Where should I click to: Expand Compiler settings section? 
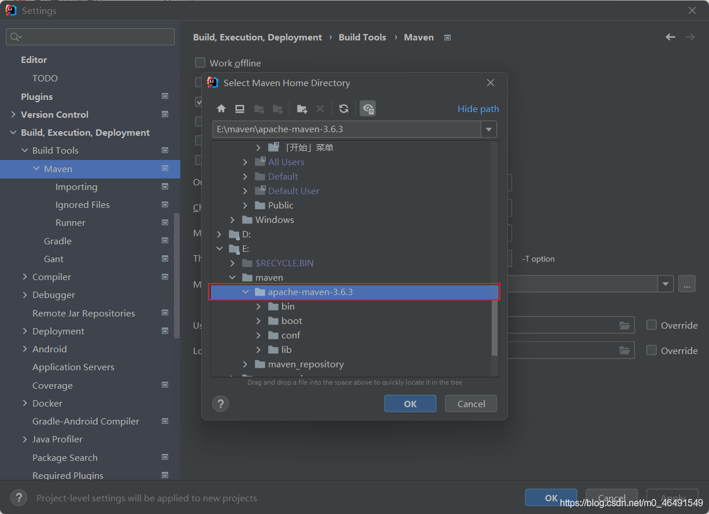click(x=25, y=277)
